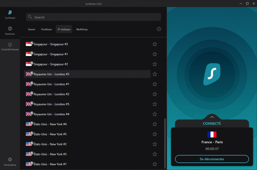Click the Singapore flag on Singapour #3

pyautogui.click(x=29, y=44)
